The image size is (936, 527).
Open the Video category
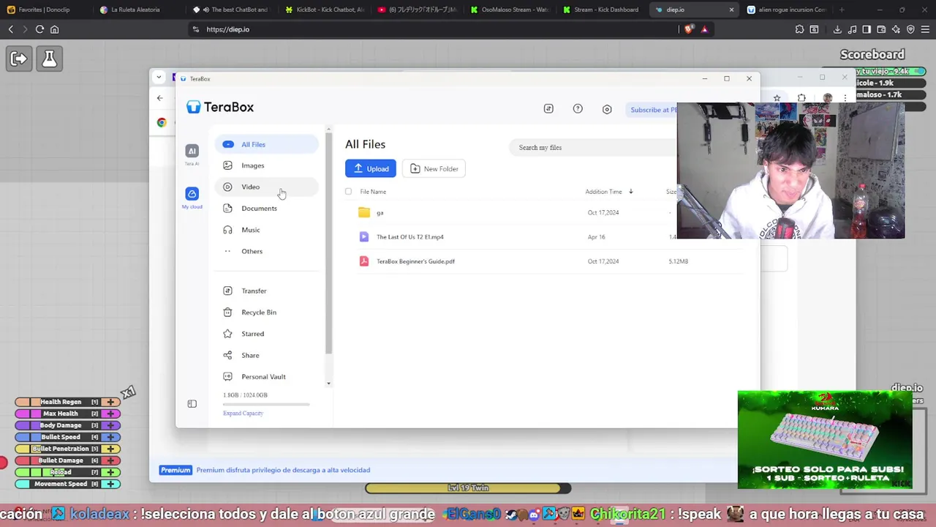point(267,187)
